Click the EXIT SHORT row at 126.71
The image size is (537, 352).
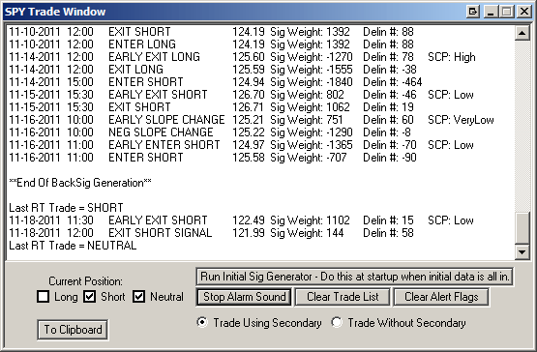211,107
